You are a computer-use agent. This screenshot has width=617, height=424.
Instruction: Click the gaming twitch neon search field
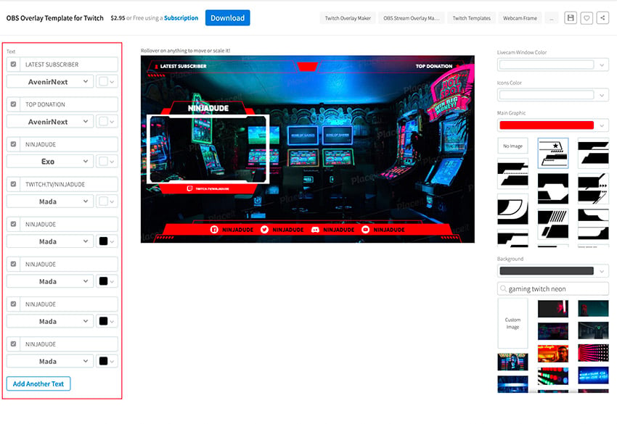(x=553, y=288)
